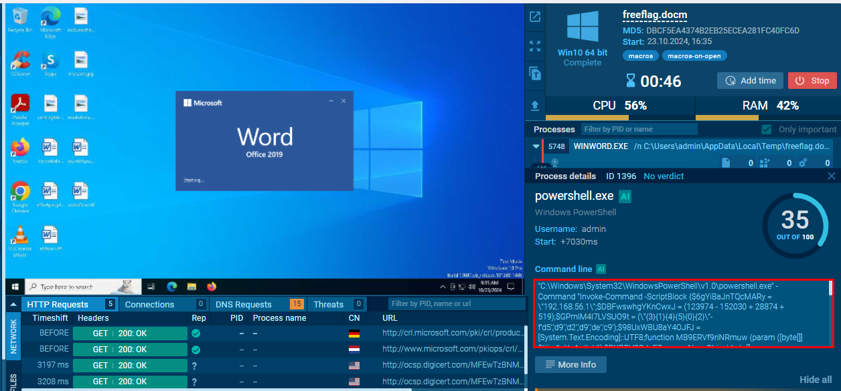841x391 pixels.
Task: Click the Windows Start button in the VM
Action: (x=15, y=287)
